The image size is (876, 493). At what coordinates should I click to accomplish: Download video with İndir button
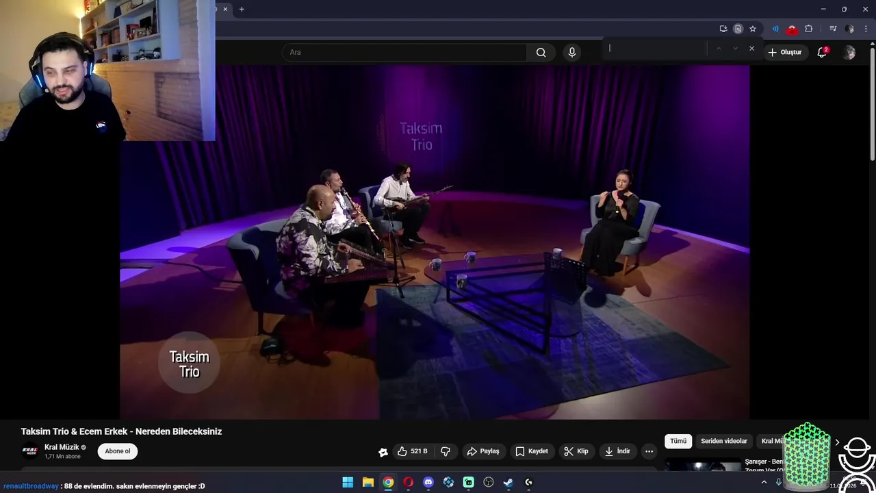[617, 451]
